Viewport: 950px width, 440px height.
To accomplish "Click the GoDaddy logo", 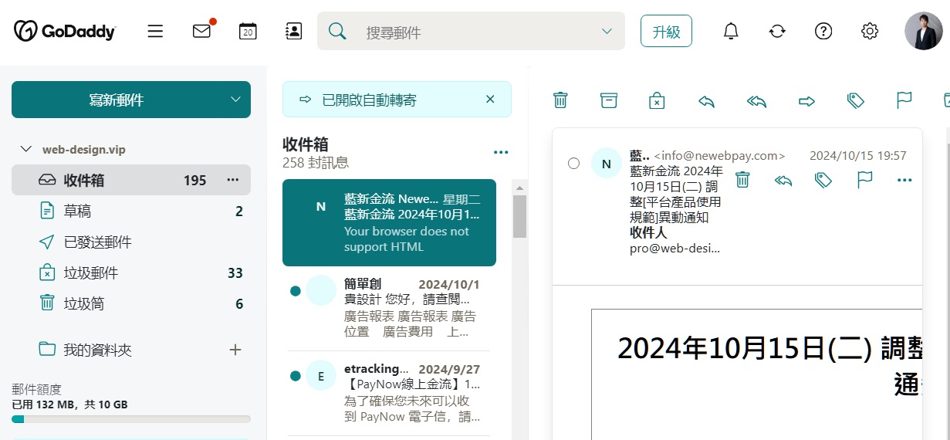I will click(x=65, y=31).
